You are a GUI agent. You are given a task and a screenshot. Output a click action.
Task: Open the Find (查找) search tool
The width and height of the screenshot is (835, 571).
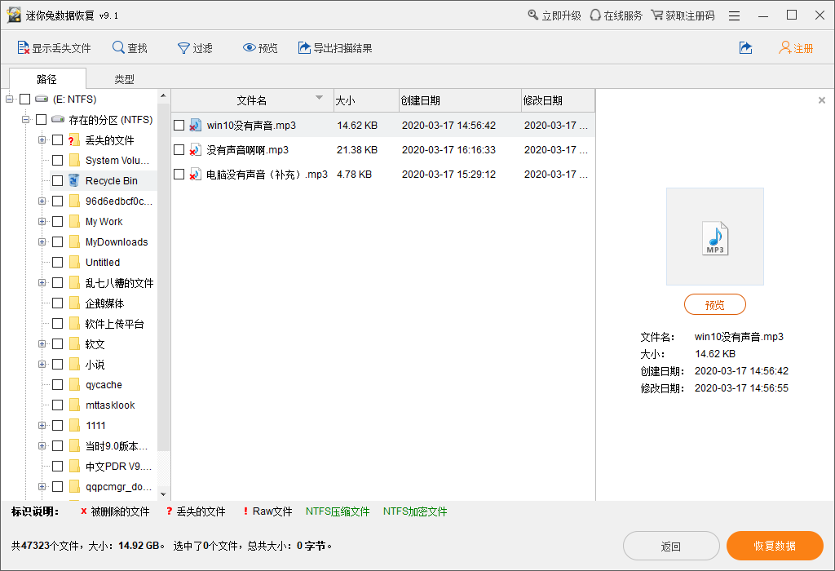pos(118,47)
